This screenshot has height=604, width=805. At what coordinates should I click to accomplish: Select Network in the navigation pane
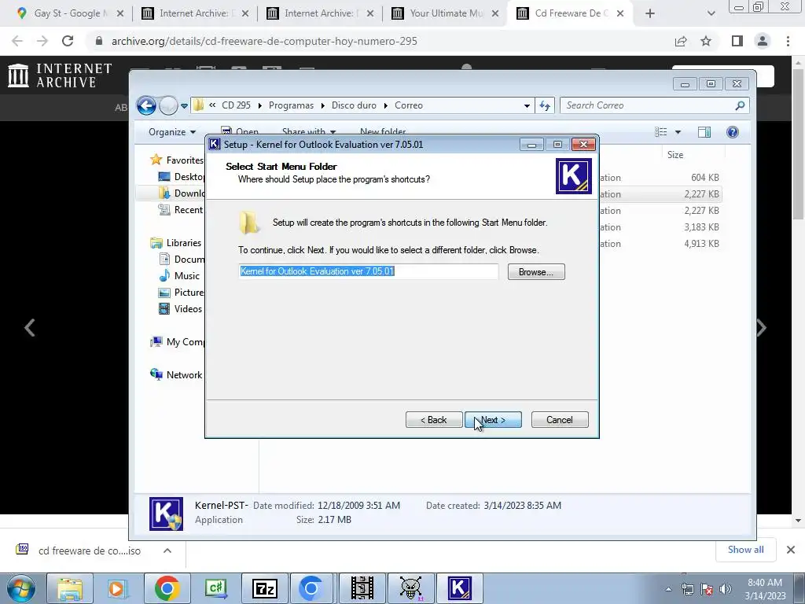[176, 375]
